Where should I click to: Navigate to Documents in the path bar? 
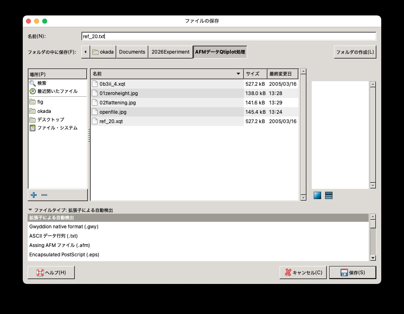[x=132, y=52]
